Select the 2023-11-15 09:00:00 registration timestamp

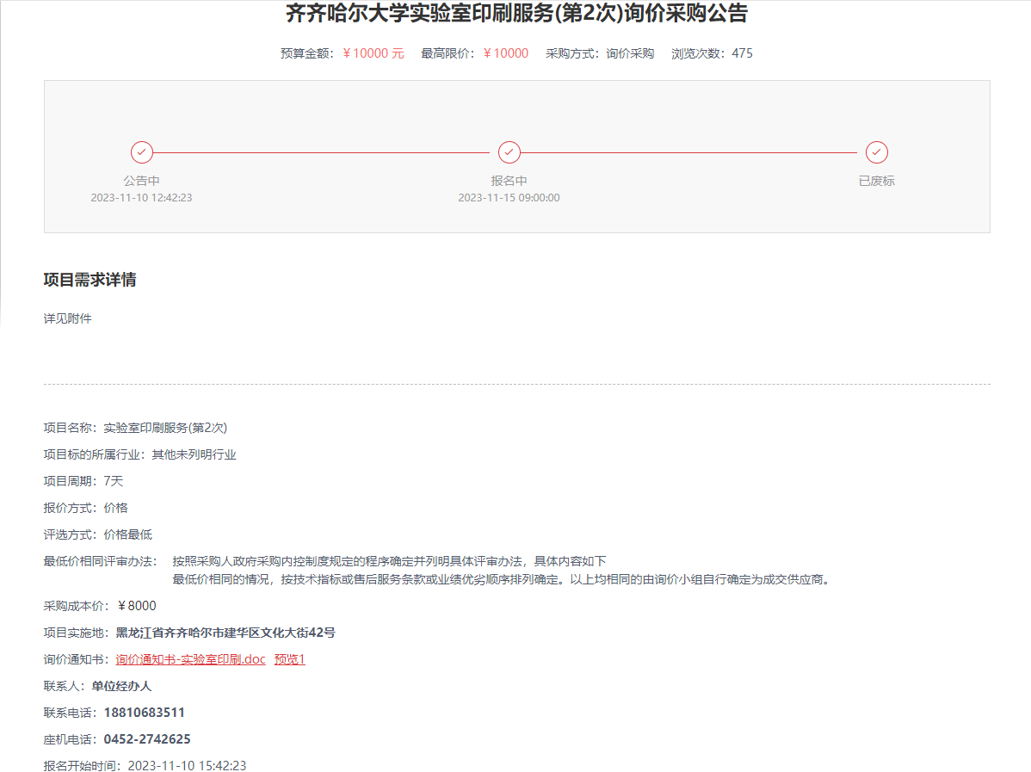coord(509,198)
